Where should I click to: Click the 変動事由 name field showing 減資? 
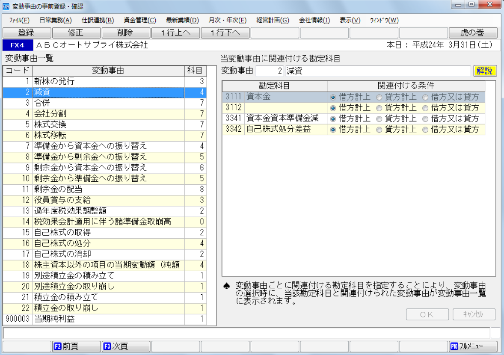377,71
